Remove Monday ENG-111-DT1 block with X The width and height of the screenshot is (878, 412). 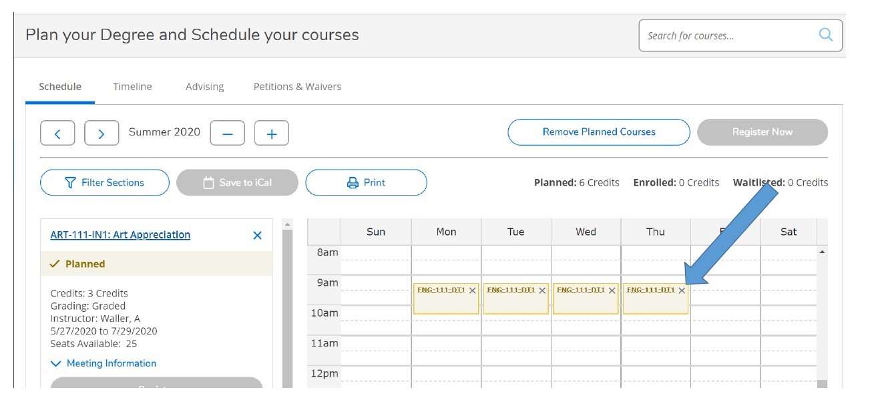[473, 290]
